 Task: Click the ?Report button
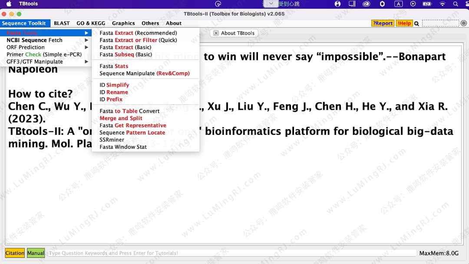pyautogui.click(x=383, y=23)
